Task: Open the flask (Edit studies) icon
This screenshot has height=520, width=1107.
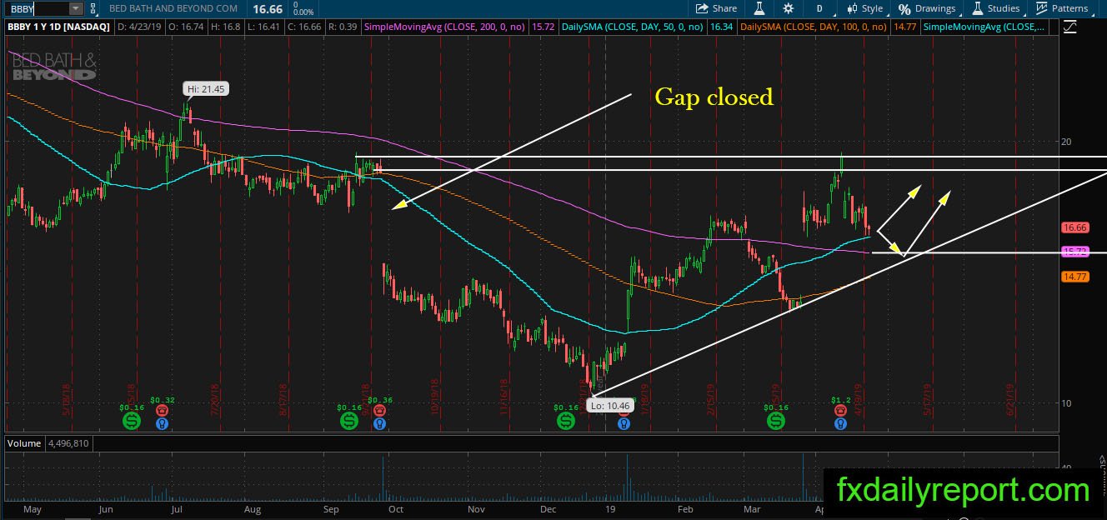Action: [759, 8]
